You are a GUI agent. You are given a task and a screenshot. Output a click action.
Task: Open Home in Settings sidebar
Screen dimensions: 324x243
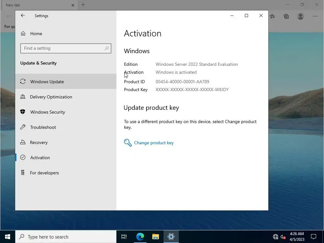pyautogui.click(x=66, y=34)
